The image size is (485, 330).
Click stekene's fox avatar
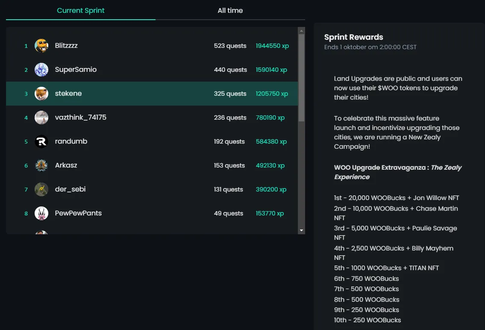coord(41,94)
